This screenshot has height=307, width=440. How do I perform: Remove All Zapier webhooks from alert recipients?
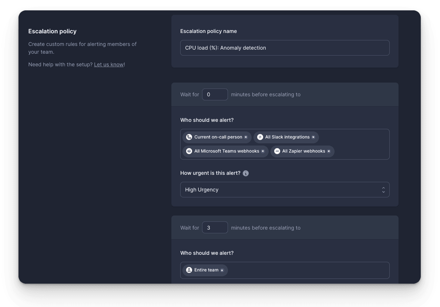pos(329,151)
